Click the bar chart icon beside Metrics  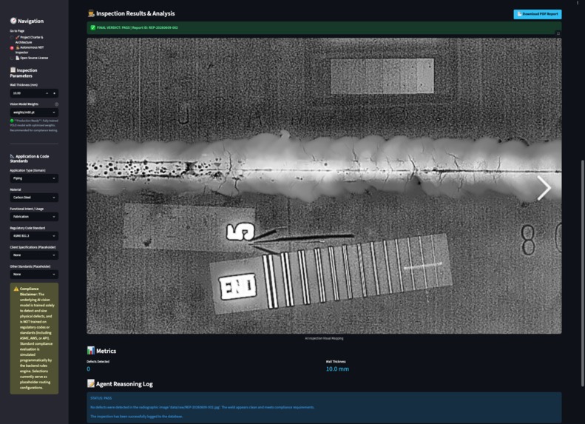[91, 351]
